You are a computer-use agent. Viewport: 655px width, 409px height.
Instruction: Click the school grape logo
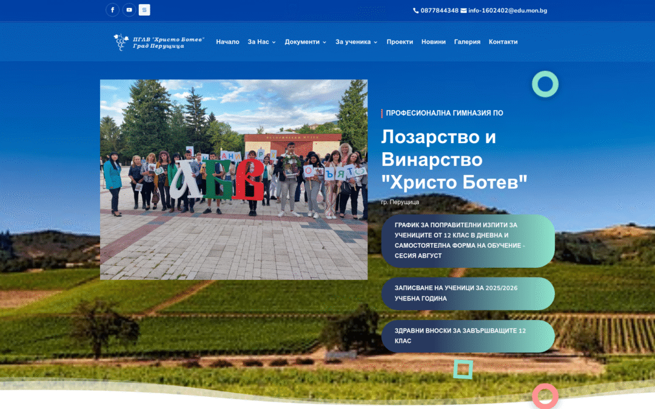point(121,42)
